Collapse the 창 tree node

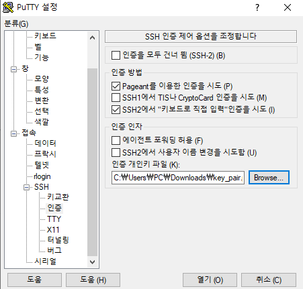point(13,69)
